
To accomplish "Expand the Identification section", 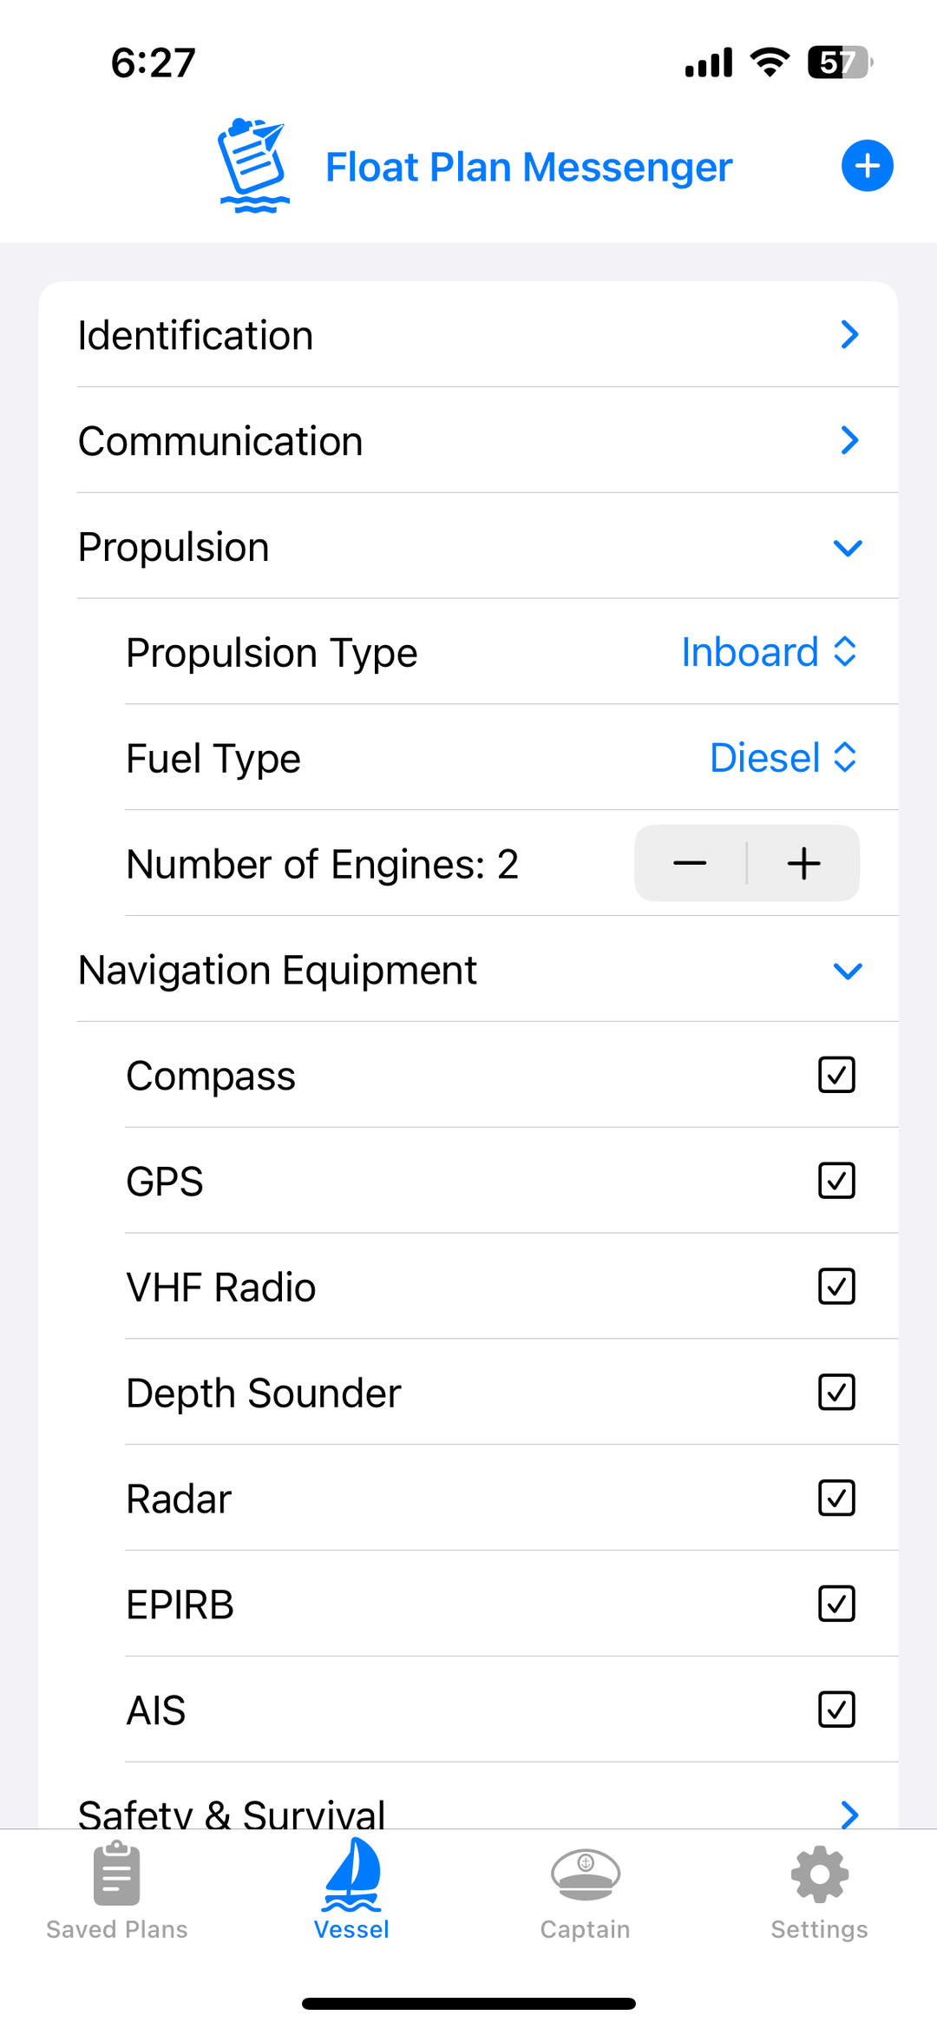I will pos(849,335).
